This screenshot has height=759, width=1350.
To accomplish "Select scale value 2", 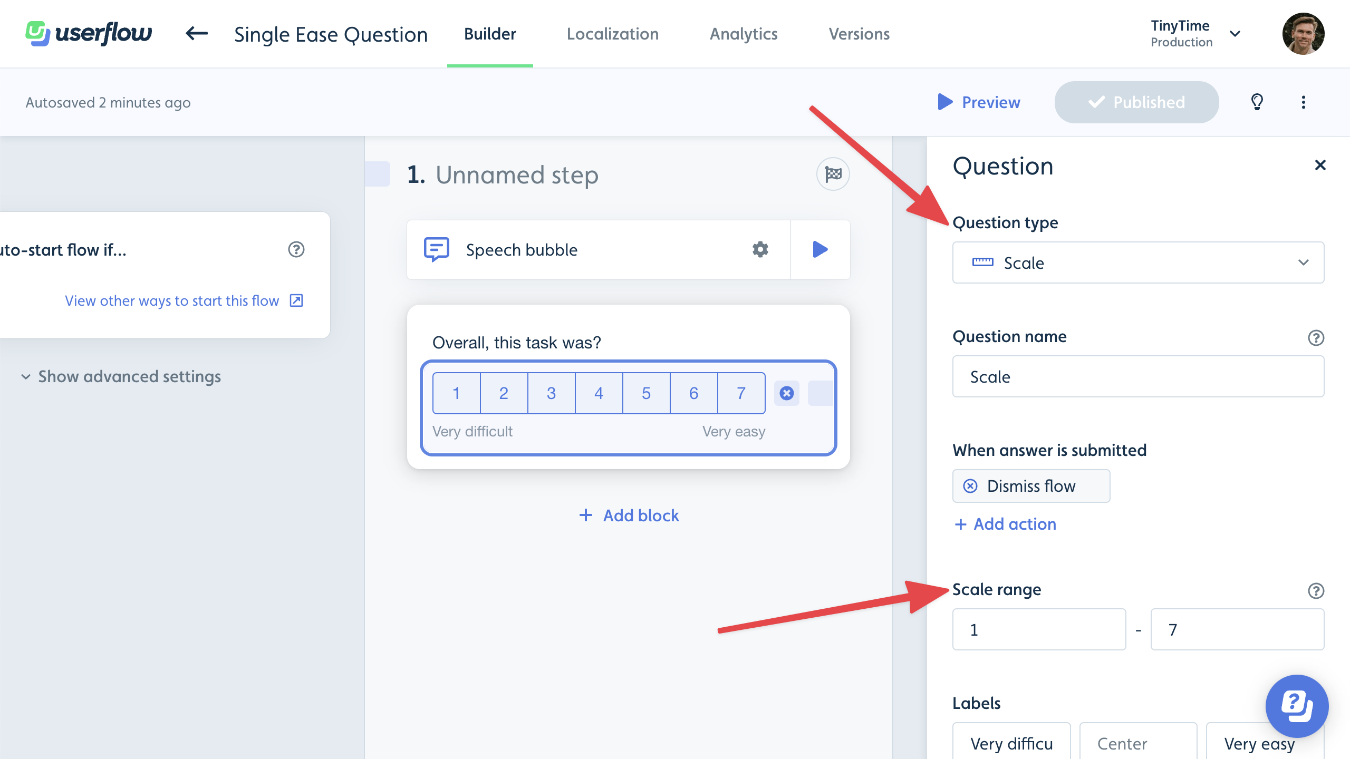I will point(504,393).
